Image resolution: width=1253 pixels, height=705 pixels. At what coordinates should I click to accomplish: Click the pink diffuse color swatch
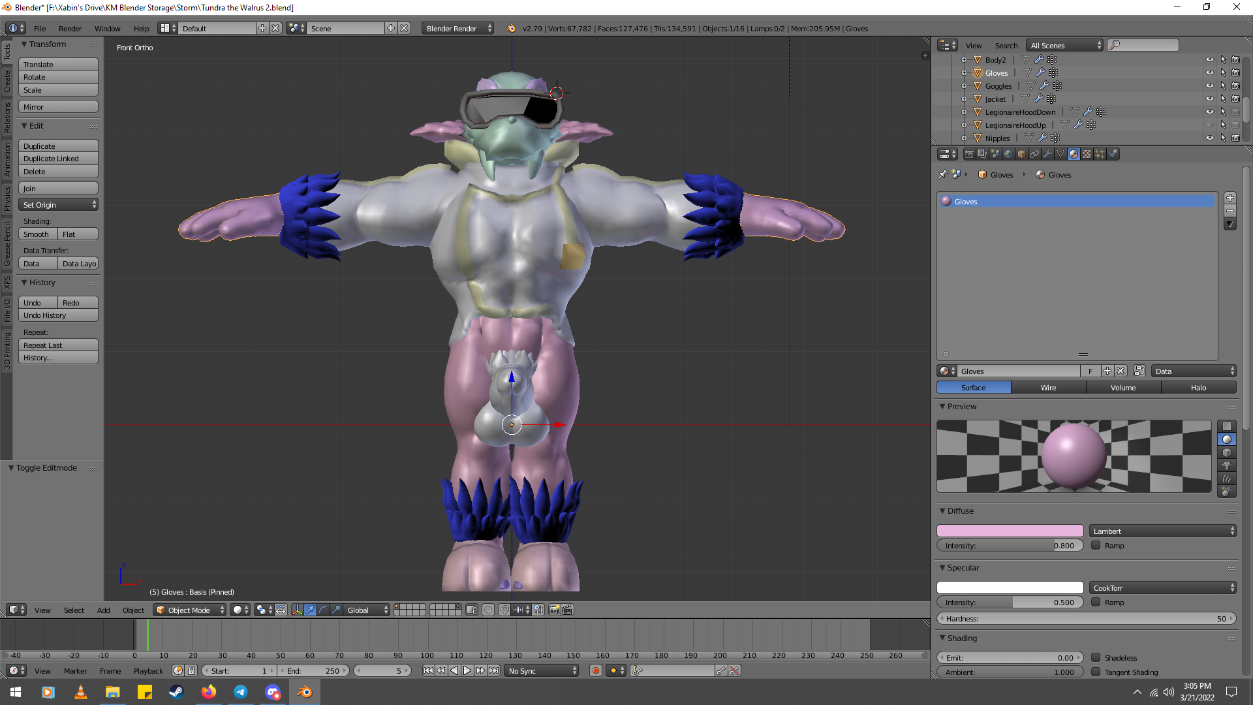coord(1010,531)
